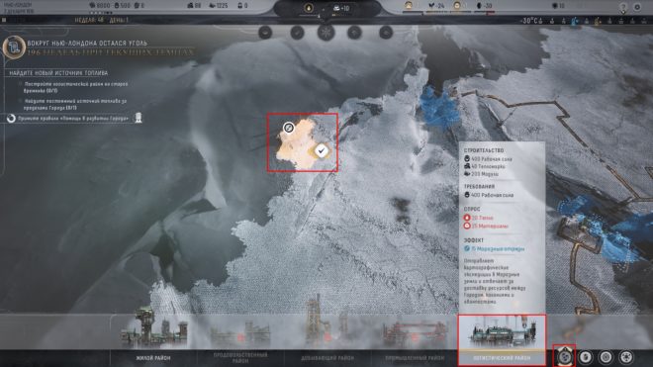Click the housing district building thumbnail
The width and height of the screenshot is (653, 367).
153,327
